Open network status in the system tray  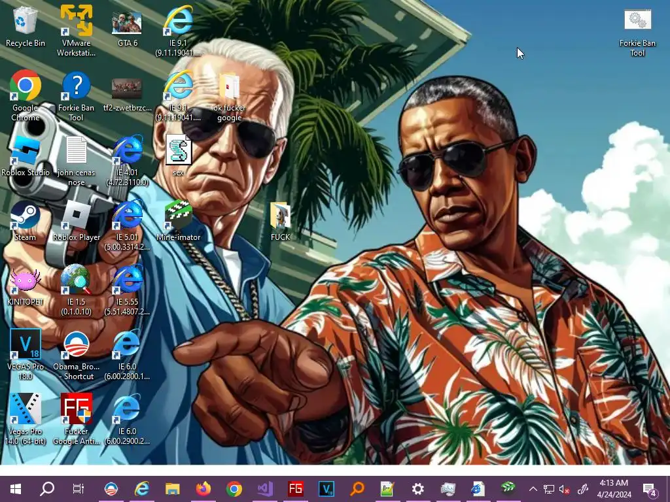pyautogui.click(x=549, y=489)
